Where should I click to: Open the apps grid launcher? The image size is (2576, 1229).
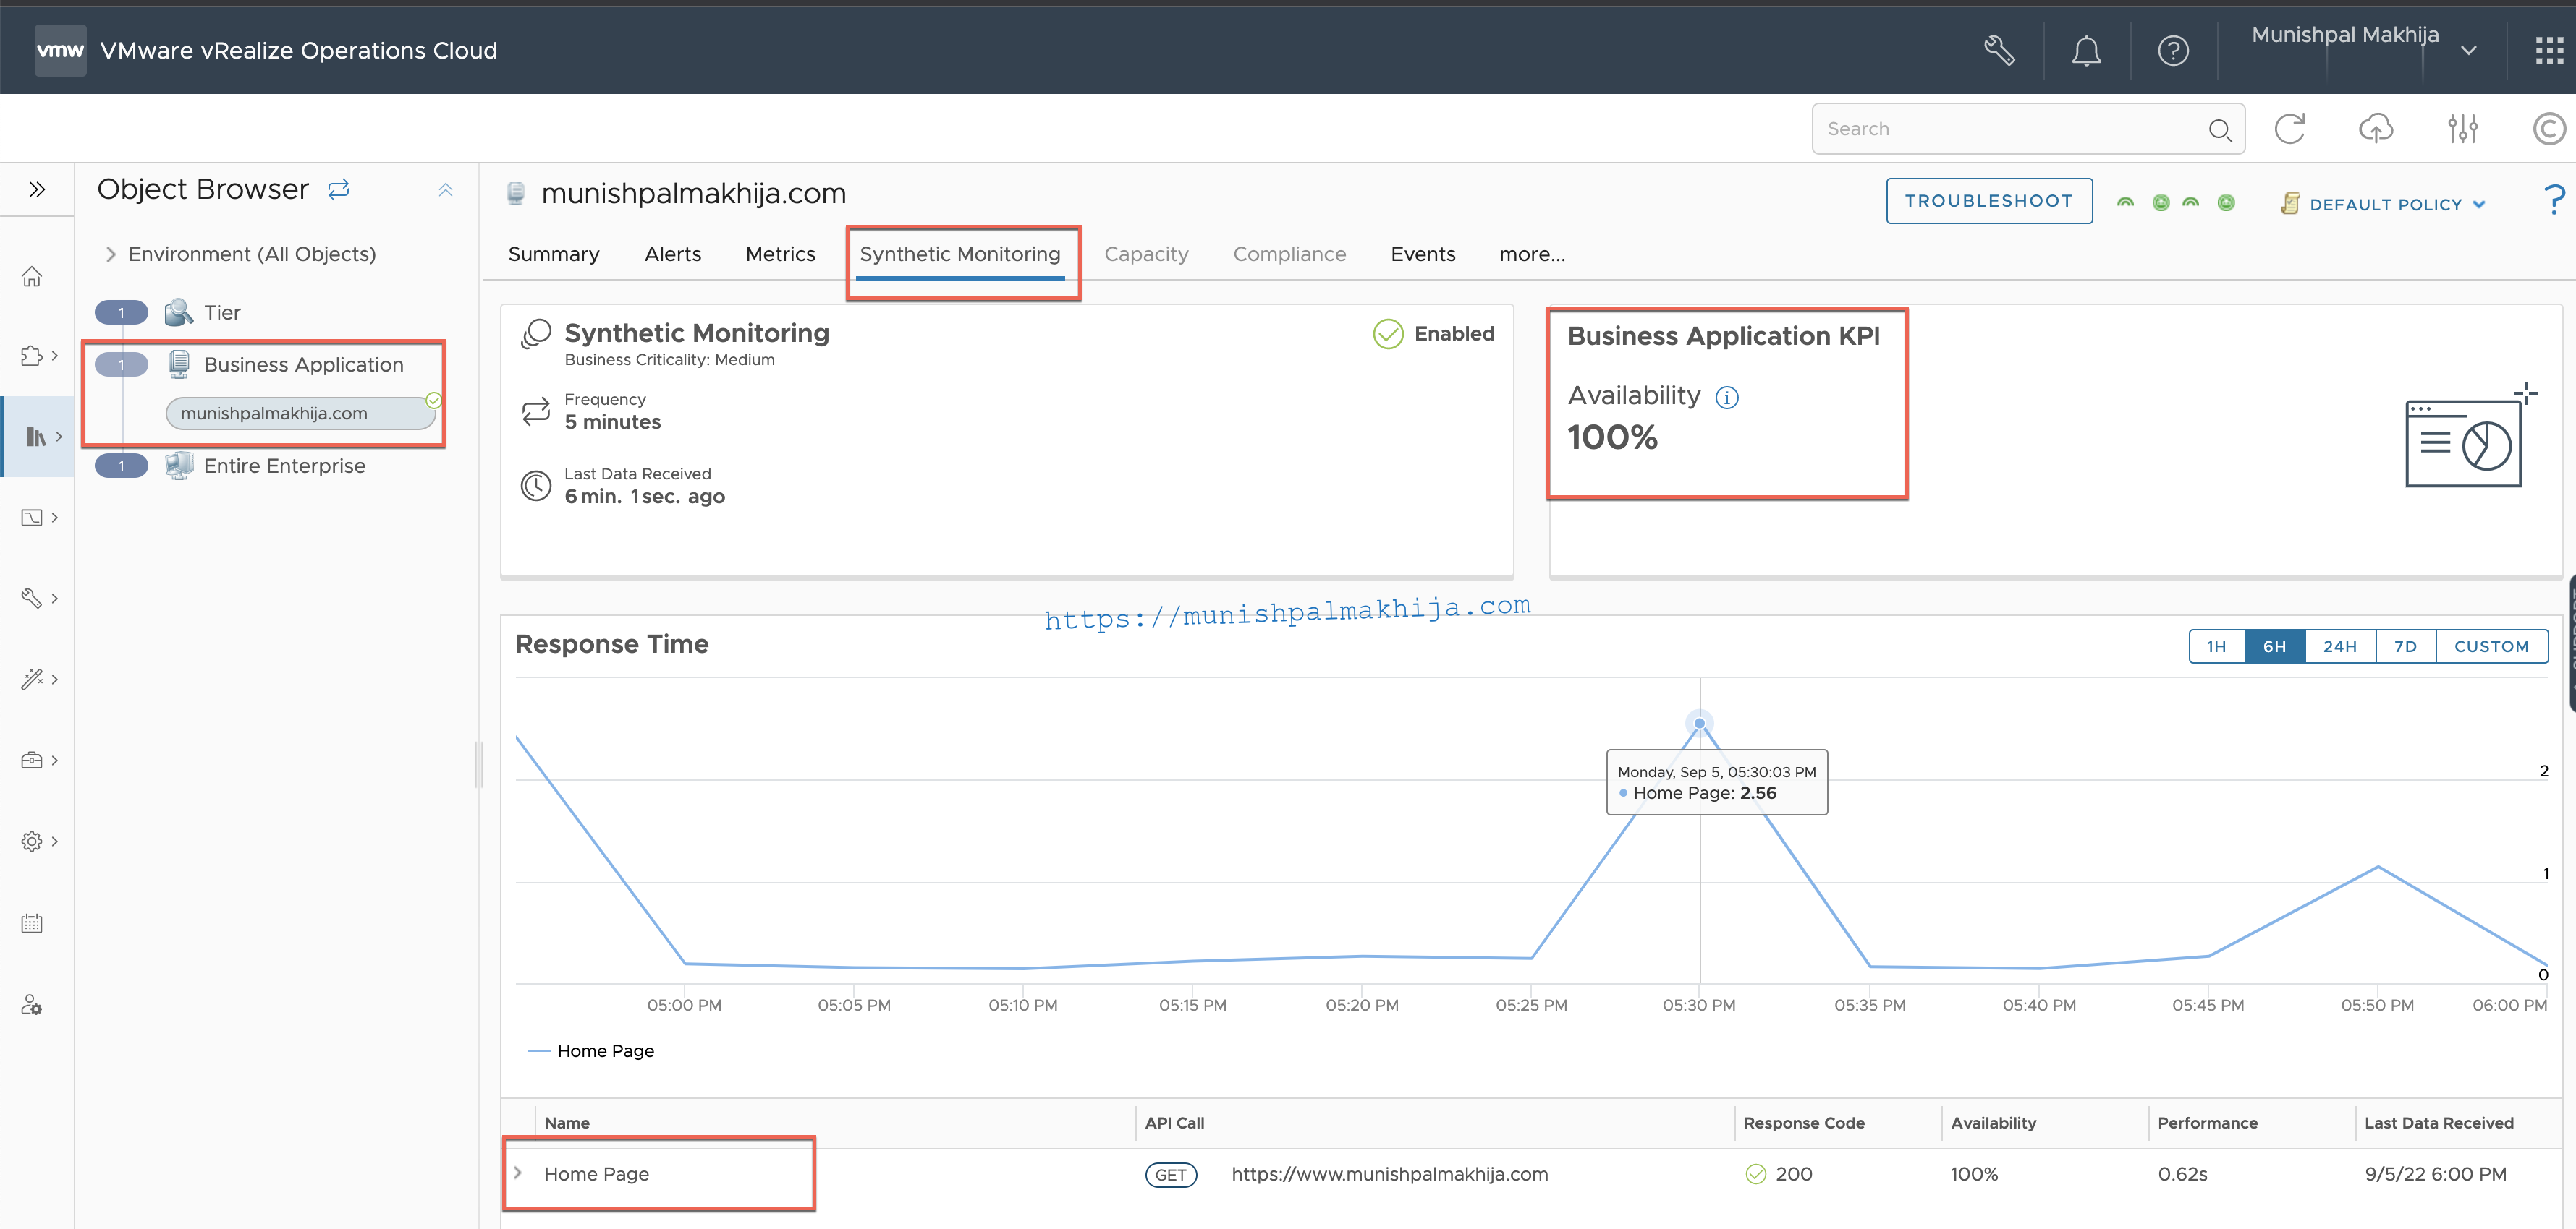pos(2549,50)
